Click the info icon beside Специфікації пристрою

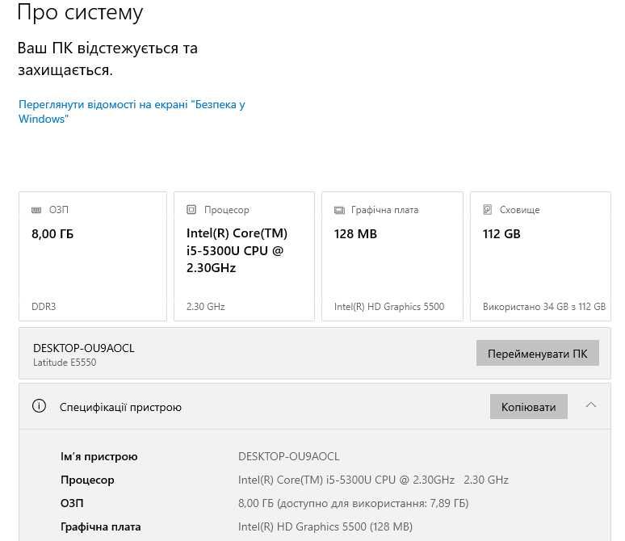click(39, 406)
